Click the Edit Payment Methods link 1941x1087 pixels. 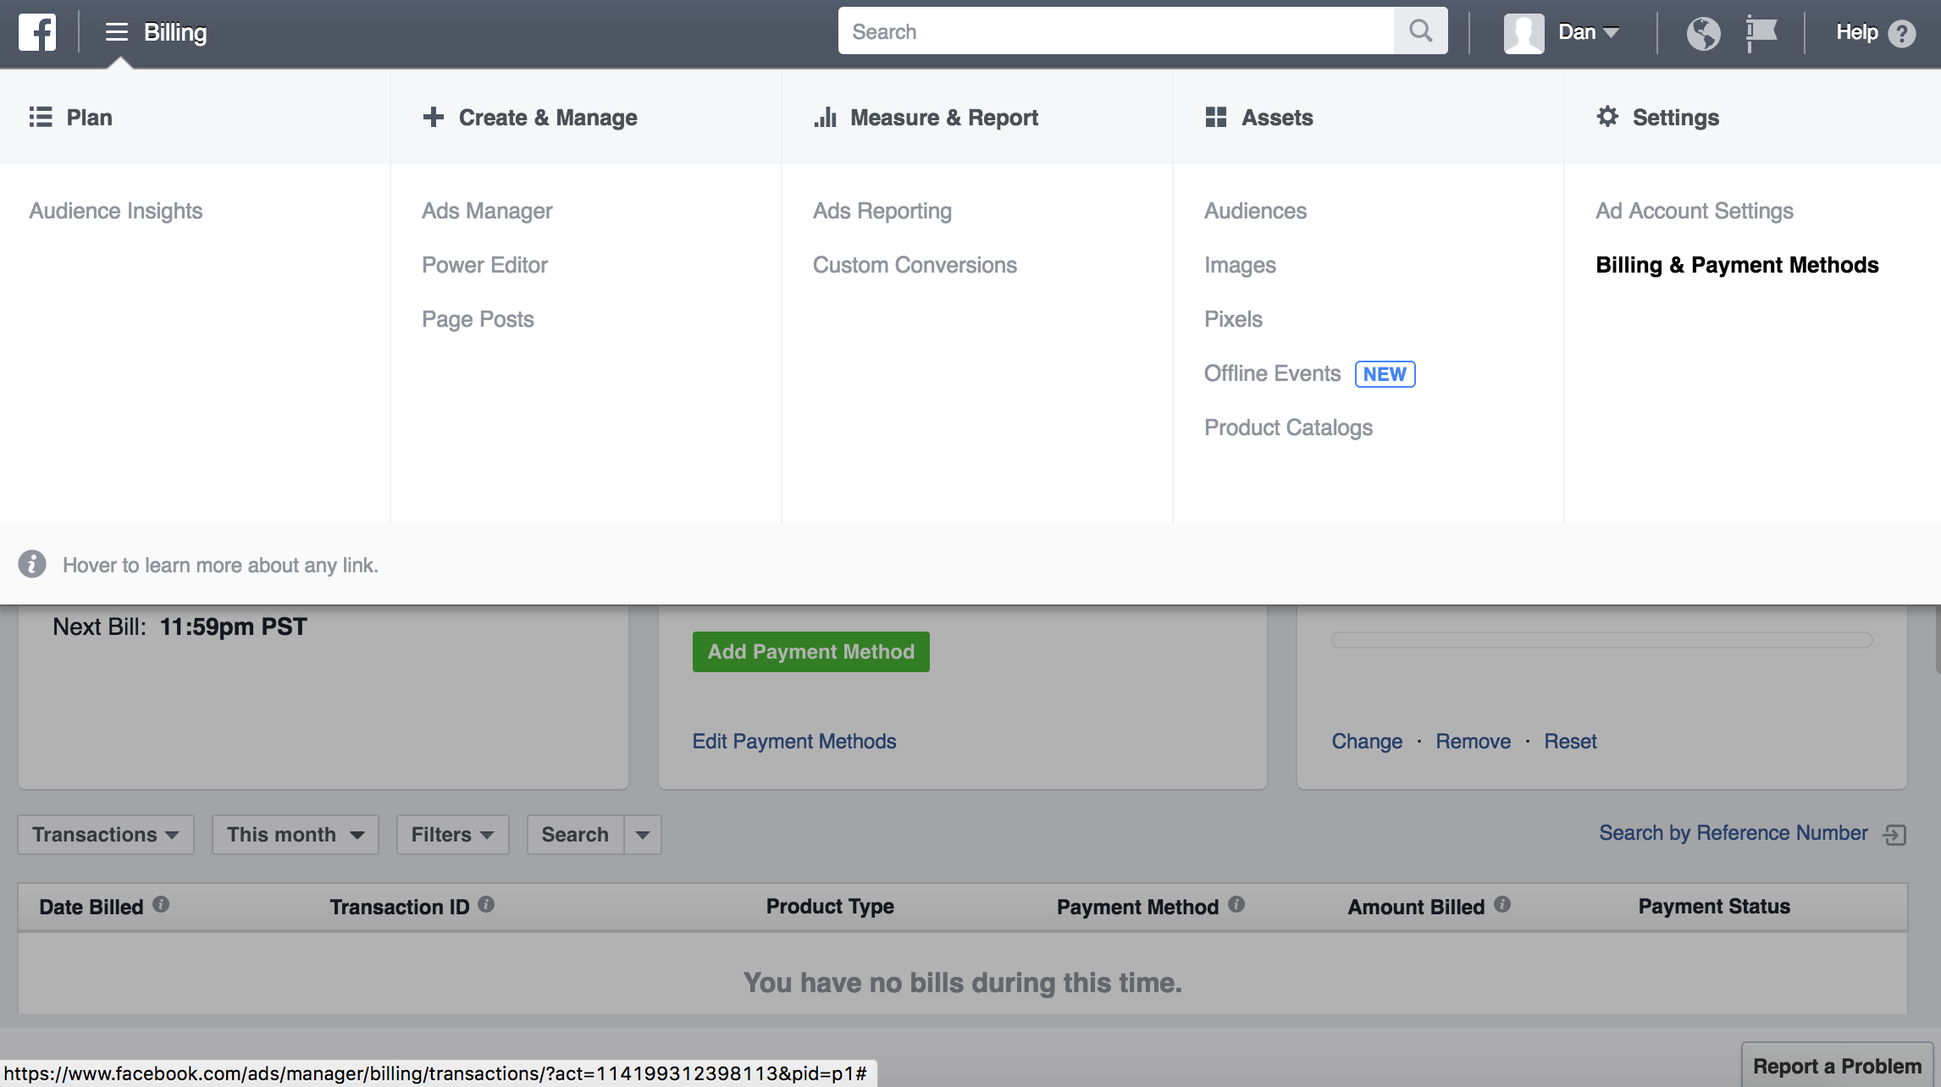click(x=794, y=741)
